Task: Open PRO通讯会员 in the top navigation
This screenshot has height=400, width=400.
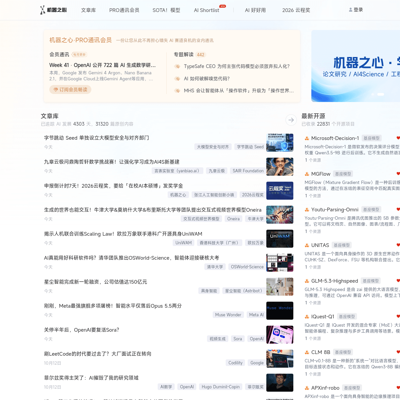Action: point(124,10)
